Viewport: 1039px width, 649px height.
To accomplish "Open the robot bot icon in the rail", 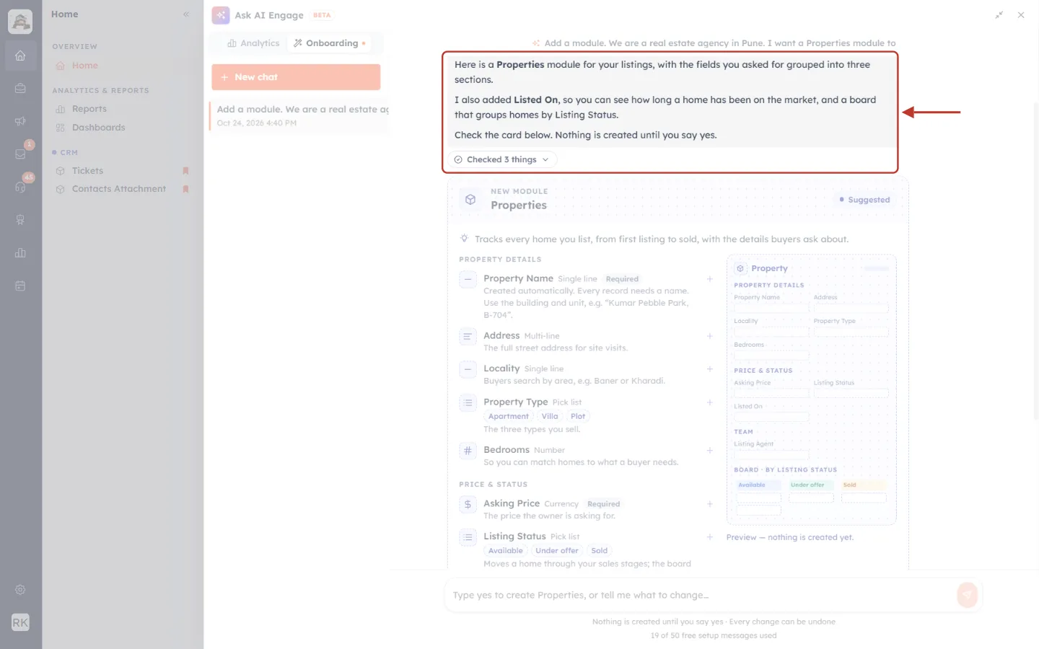I will (20, 220).
